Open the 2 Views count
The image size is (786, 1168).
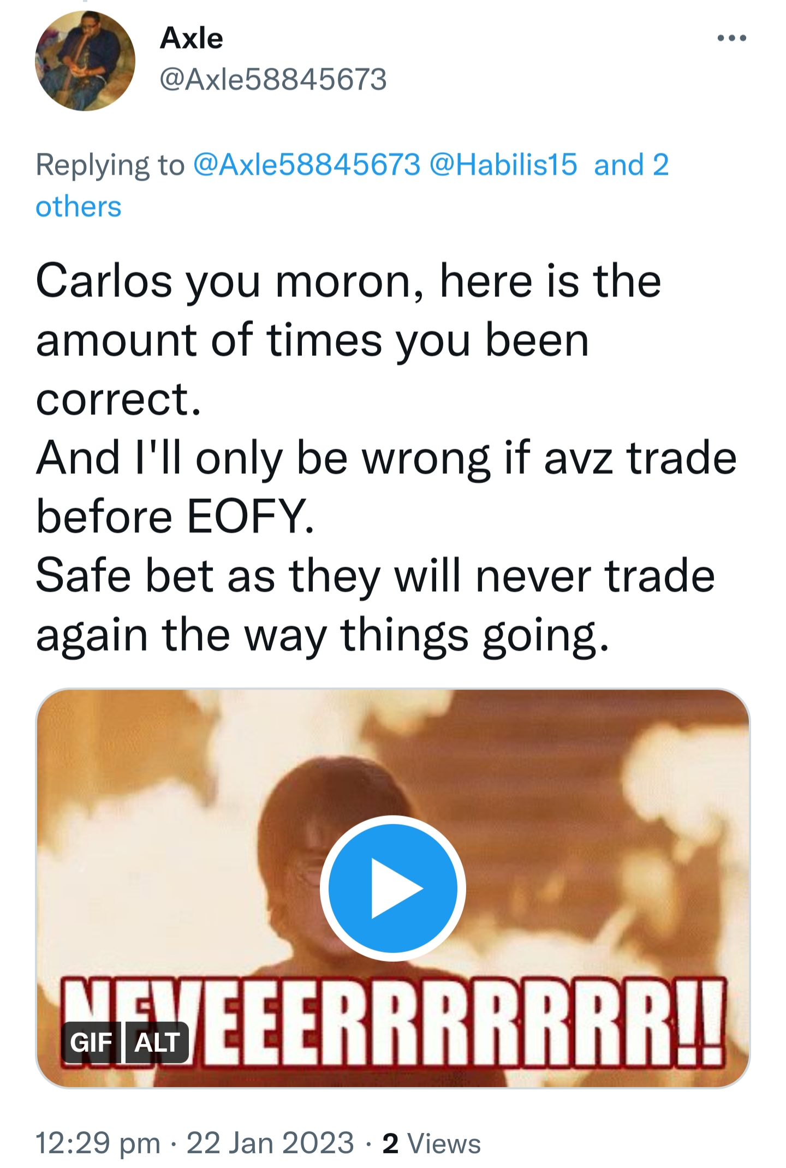(x=431, y=1143)
